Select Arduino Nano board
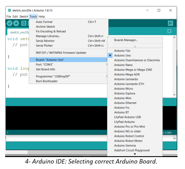 pos(135,65)
